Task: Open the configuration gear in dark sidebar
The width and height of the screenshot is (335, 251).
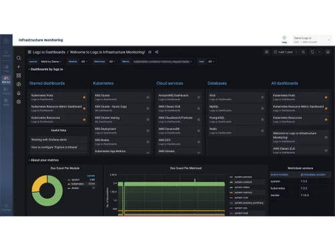Action: pos(19,102)
